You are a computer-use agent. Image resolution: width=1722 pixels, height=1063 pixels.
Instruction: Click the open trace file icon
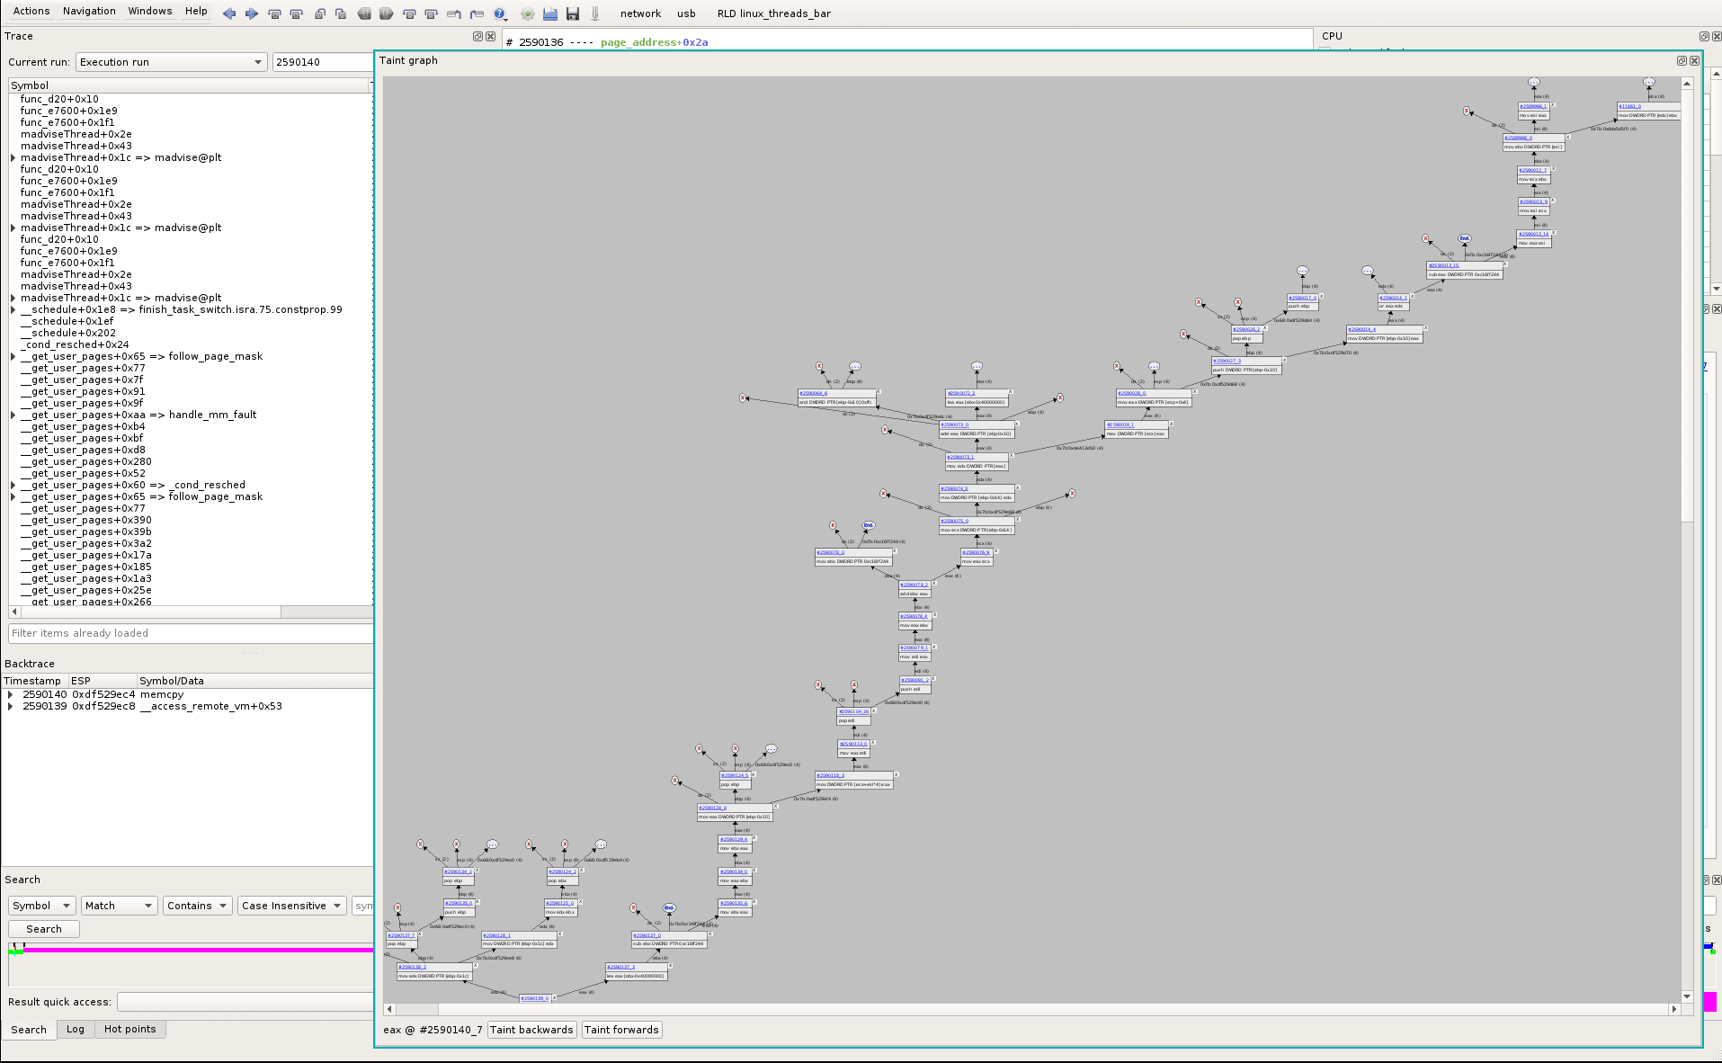coord(550,13)
